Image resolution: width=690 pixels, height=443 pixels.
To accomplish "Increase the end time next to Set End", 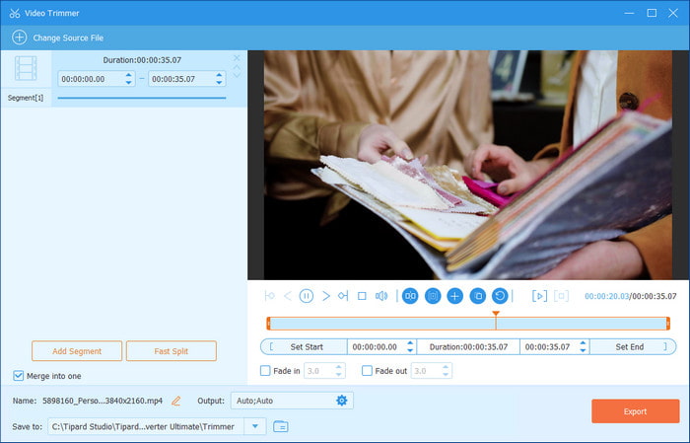I will 584,343.
